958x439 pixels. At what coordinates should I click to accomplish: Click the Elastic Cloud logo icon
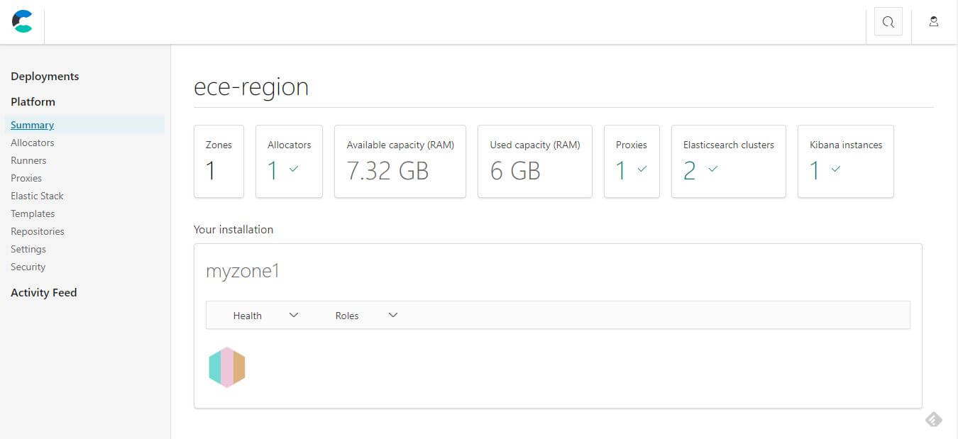(22, 21)
